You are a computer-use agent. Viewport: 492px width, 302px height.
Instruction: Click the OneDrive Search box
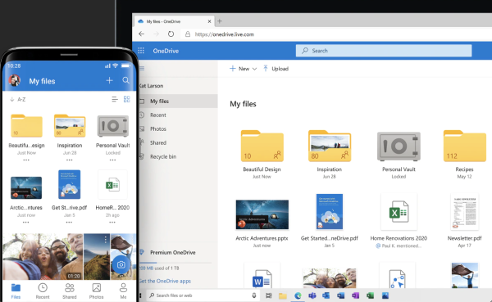click(x=384, y=51)
